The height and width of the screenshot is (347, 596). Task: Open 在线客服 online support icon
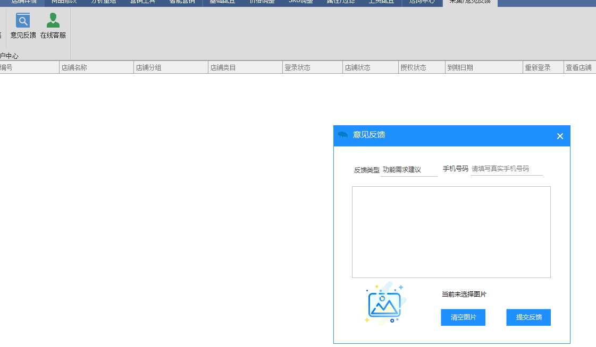tap(53, 26)
